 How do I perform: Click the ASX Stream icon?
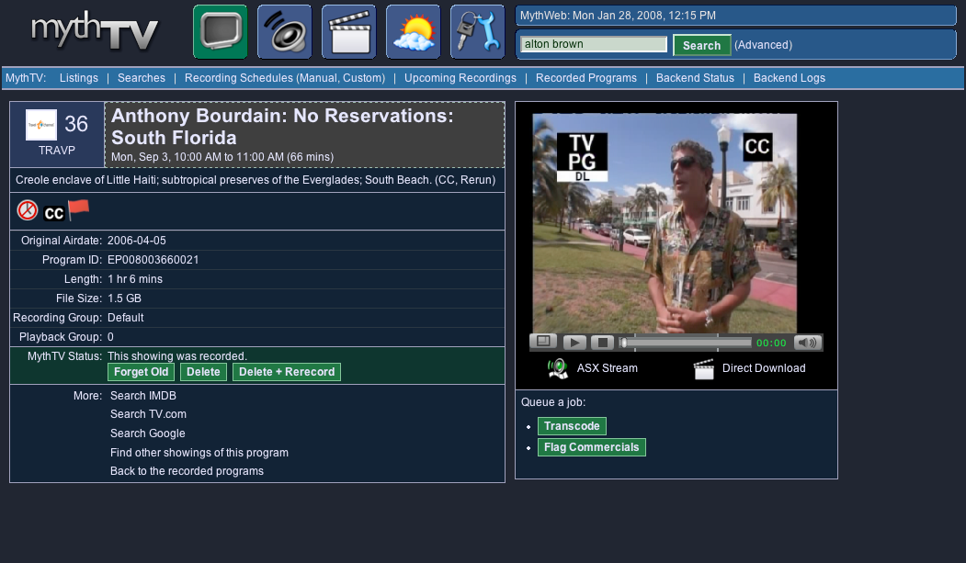[x=558, y=368]
